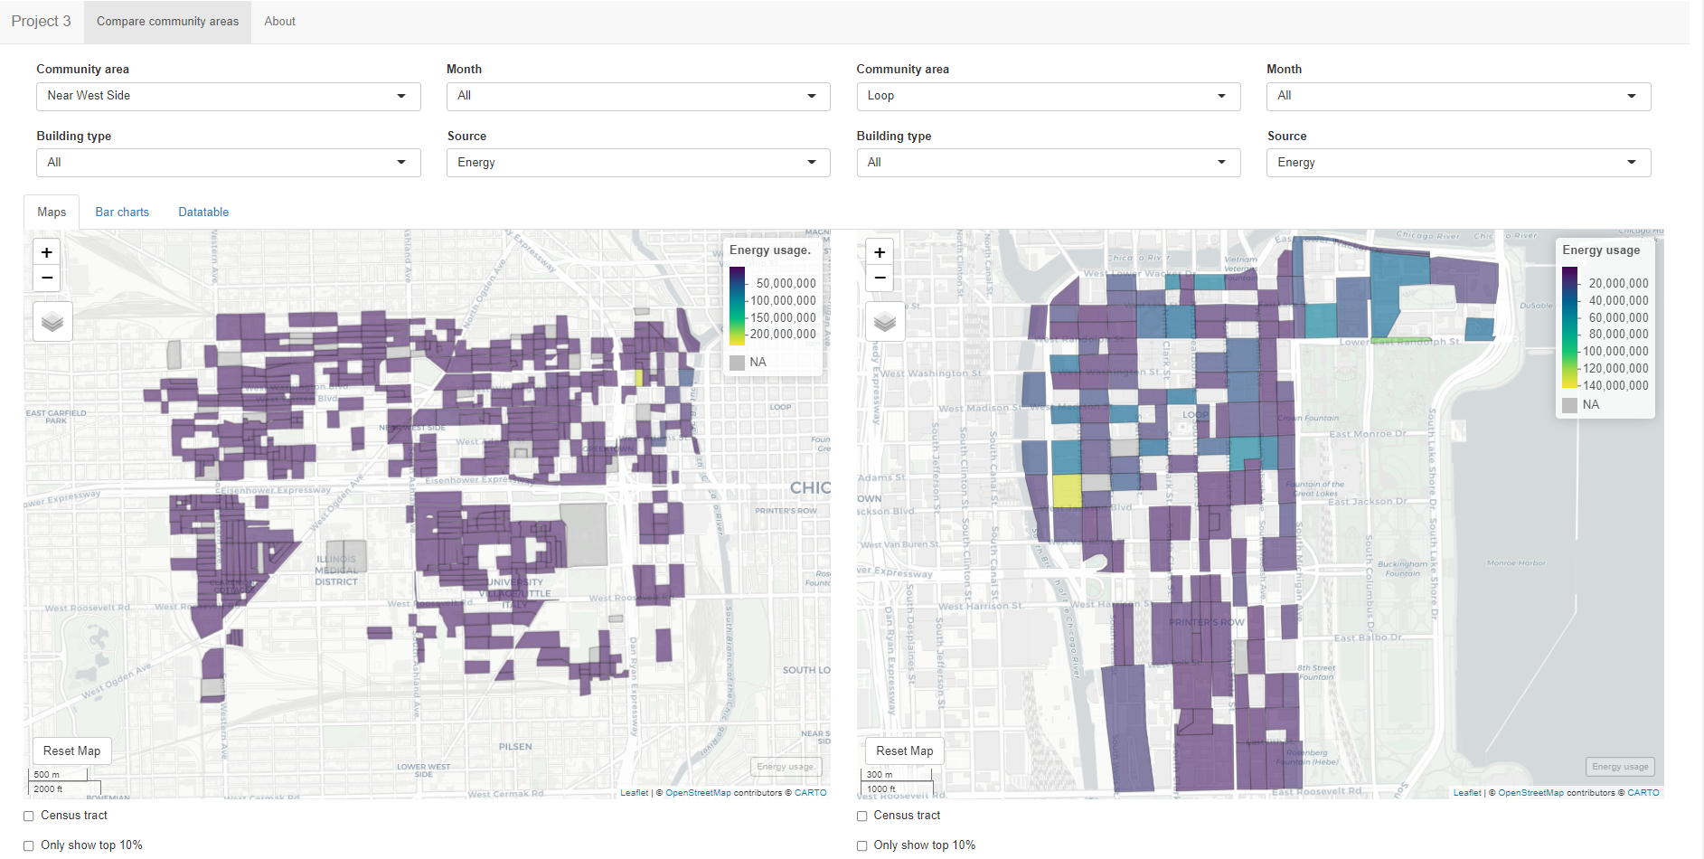The image size is (1704, 859).
Task: Click the 200,000,000 legend value on left map
Action: [783, 335]
